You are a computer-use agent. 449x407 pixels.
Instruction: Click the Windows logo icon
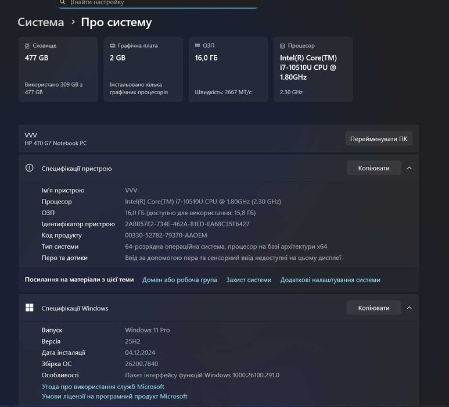[29, 308]
